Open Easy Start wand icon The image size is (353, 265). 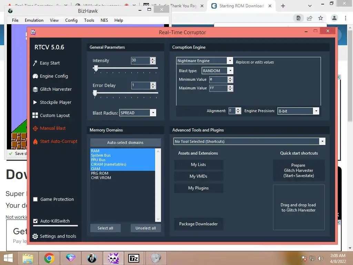tap(35, 63)
